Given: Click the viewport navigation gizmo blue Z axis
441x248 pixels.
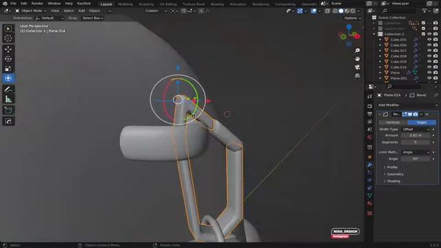Looking at the screenshot, I should [349, 27].
